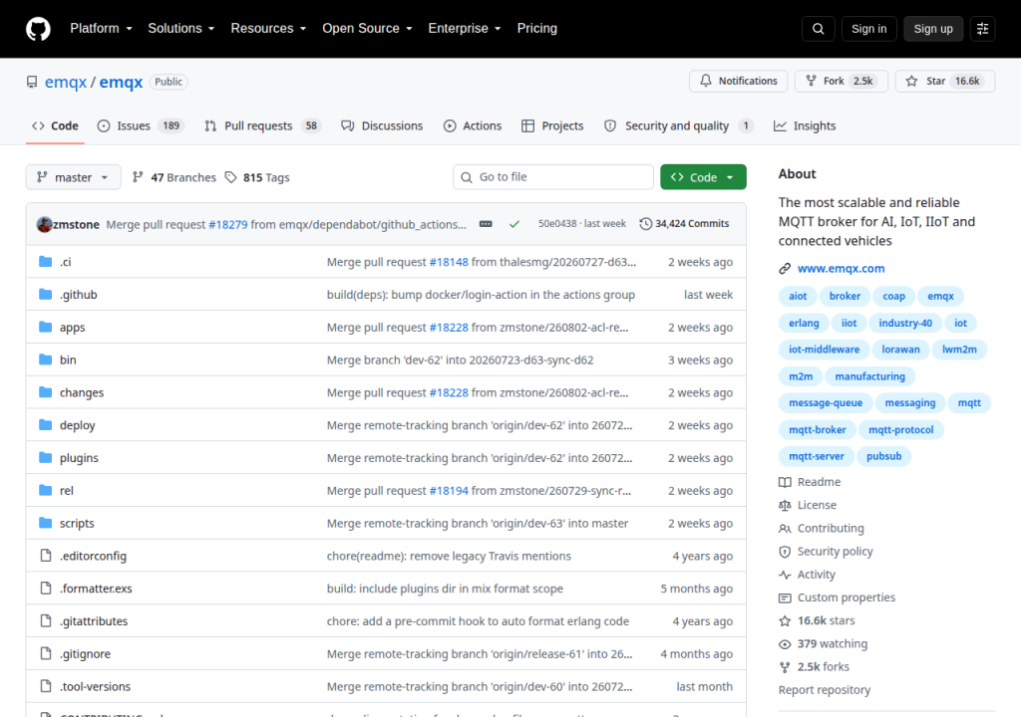The width and height of the screenshot is (1021, 717).
Task: Open the Projects tab
Action: pos(552,125)
